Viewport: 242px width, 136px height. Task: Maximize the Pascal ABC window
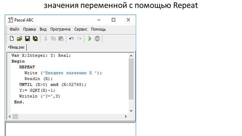[113, 20]
